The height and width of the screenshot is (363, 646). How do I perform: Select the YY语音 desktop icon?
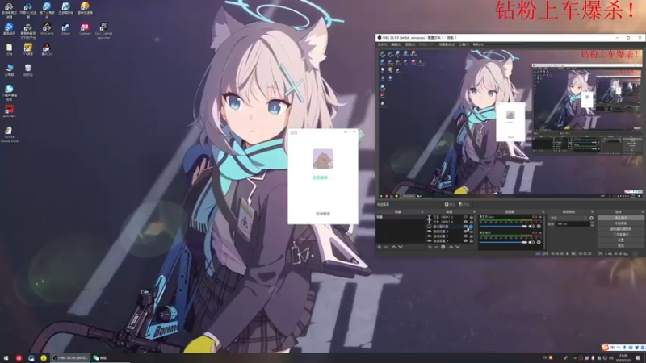(28, 49)
